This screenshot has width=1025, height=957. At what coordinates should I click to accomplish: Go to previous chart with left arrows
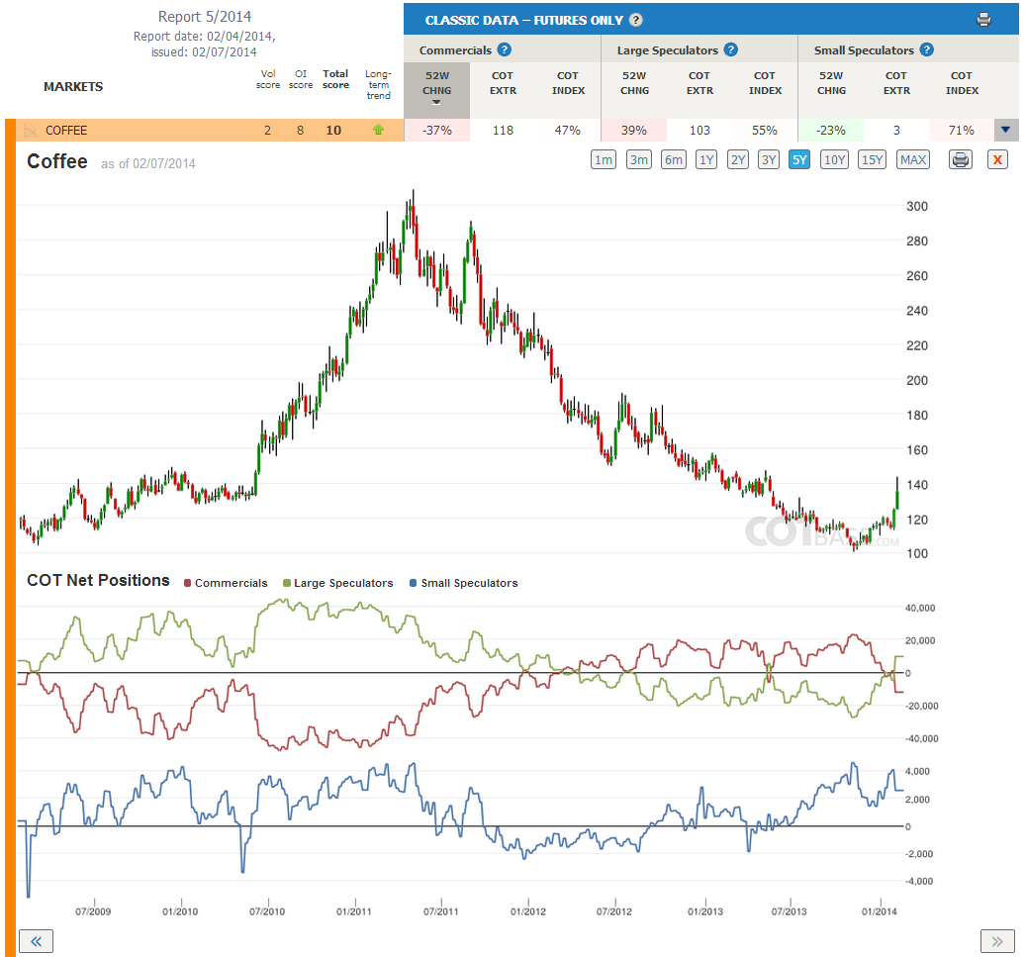(x=36, y=941)
